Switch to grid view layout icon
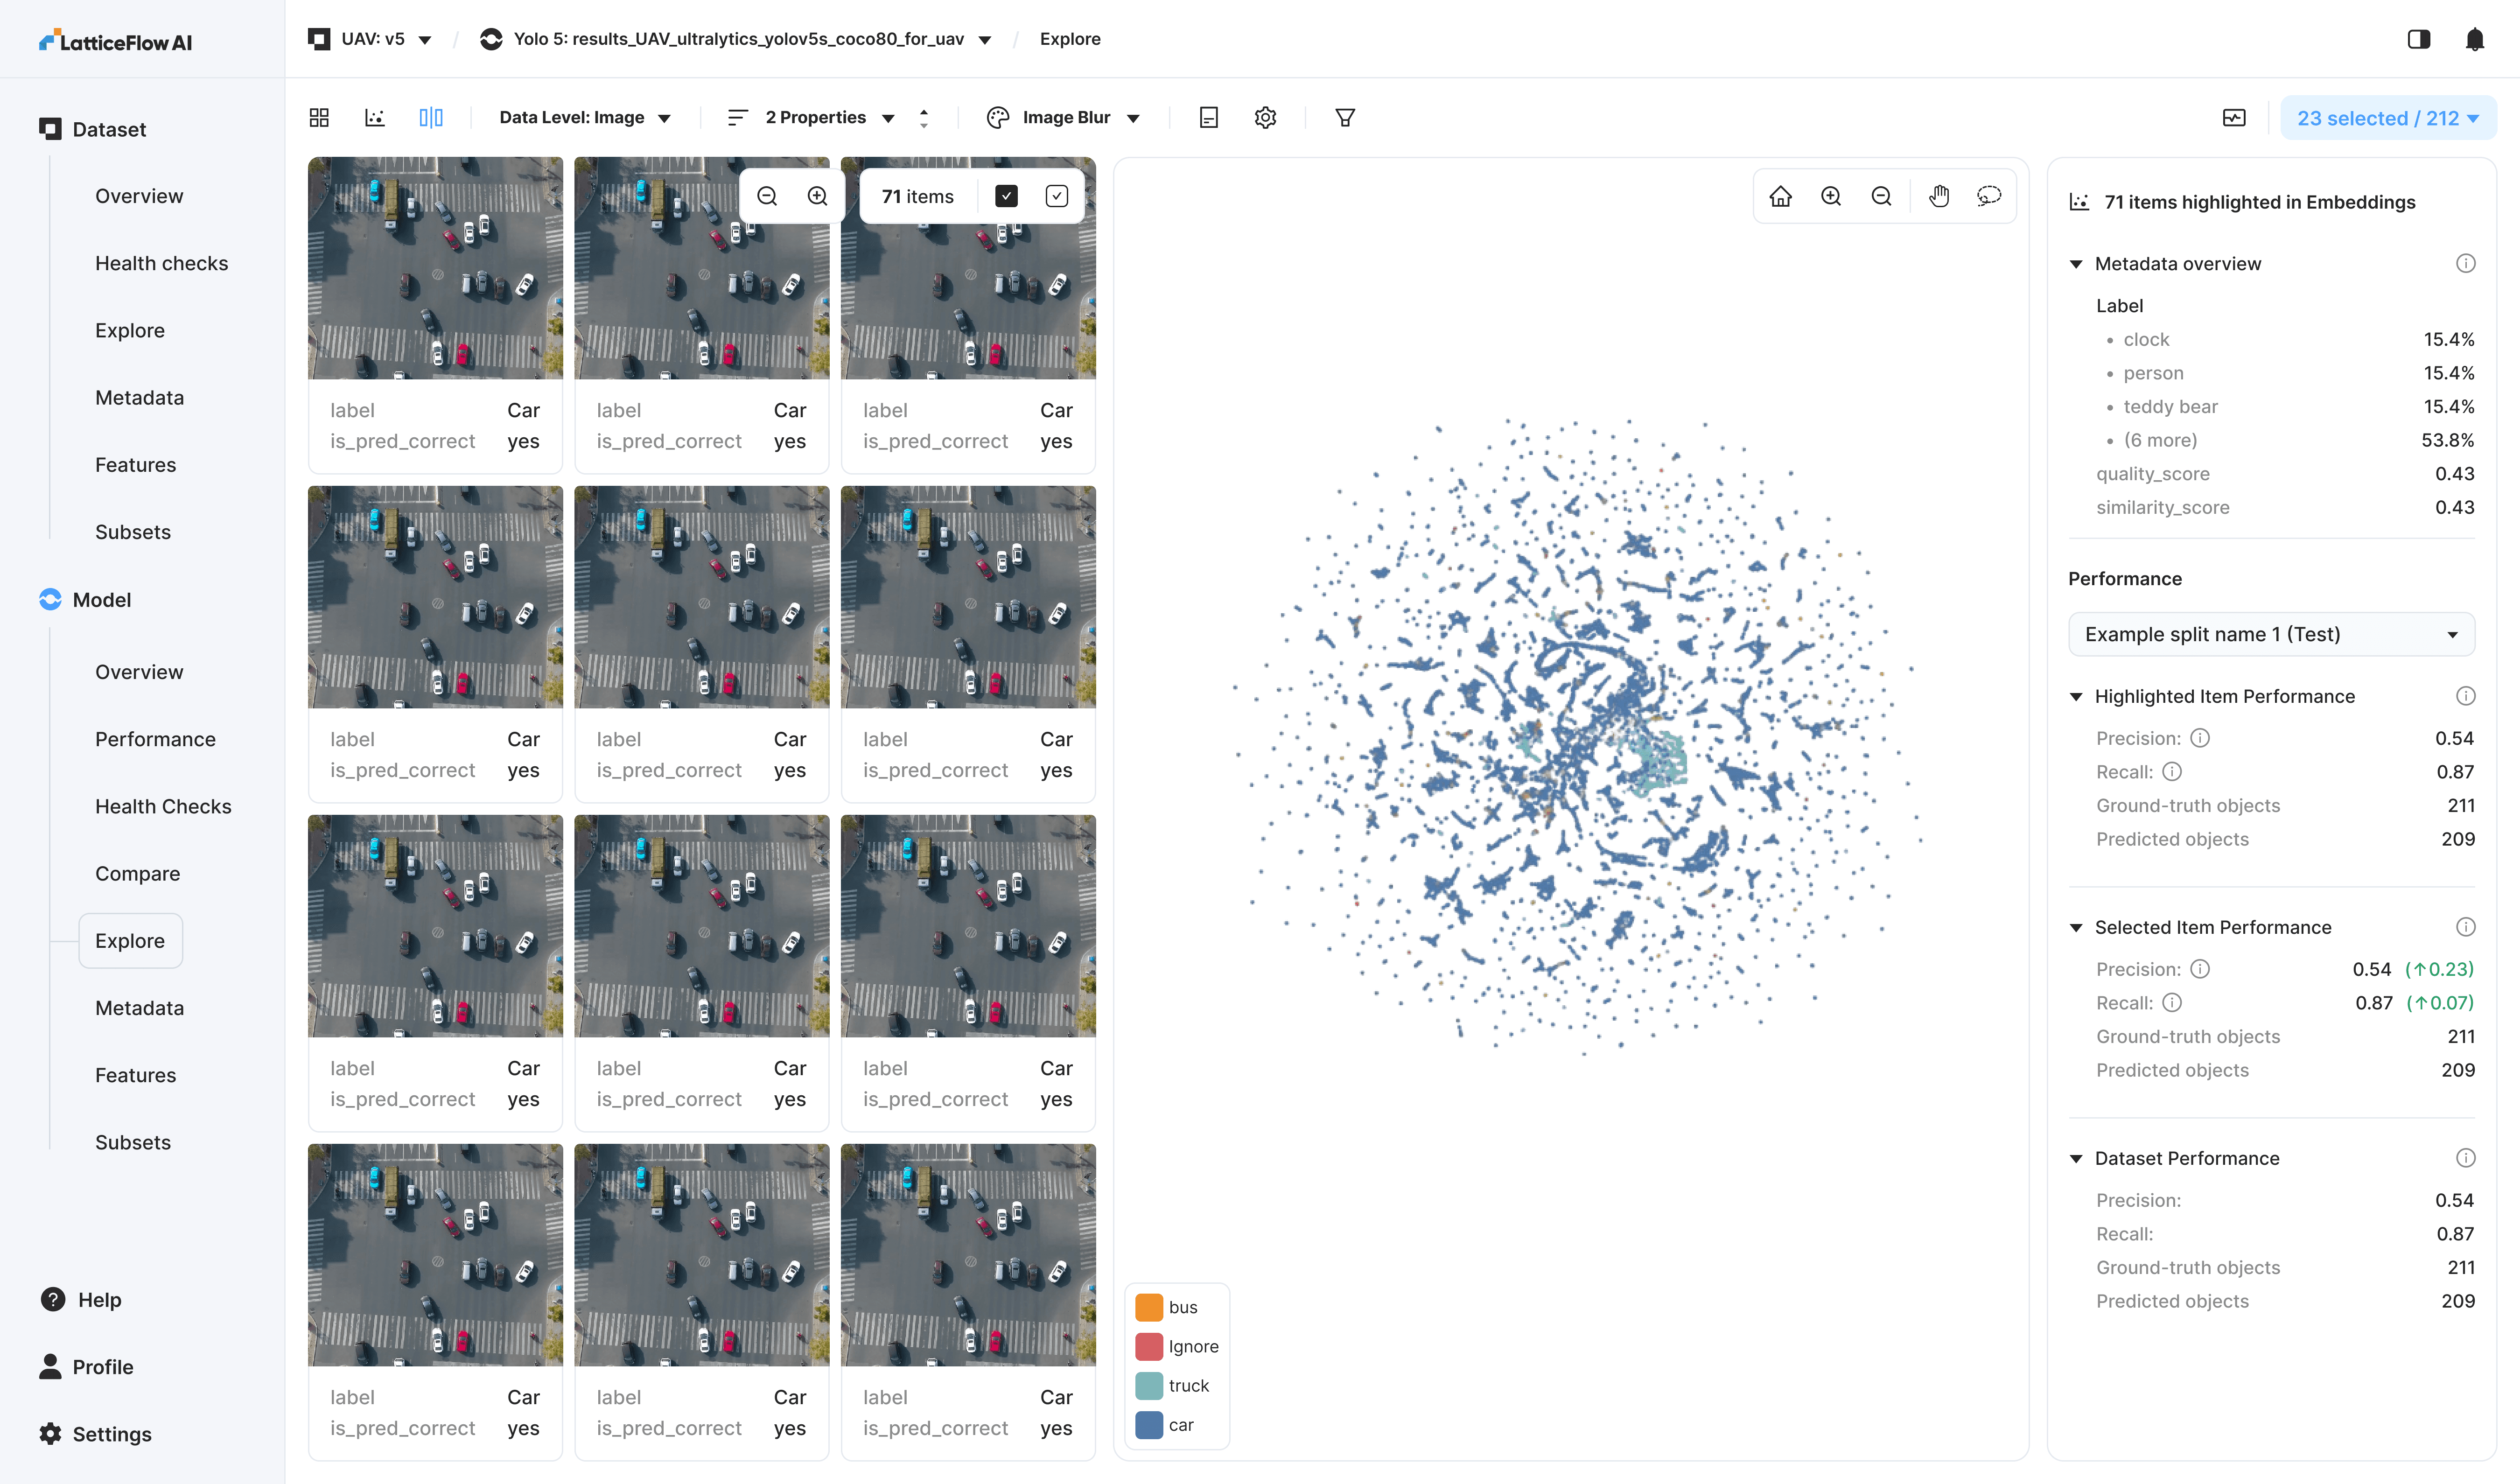Viewport: 2520px width, 1484px height. [x=319, y=118]
